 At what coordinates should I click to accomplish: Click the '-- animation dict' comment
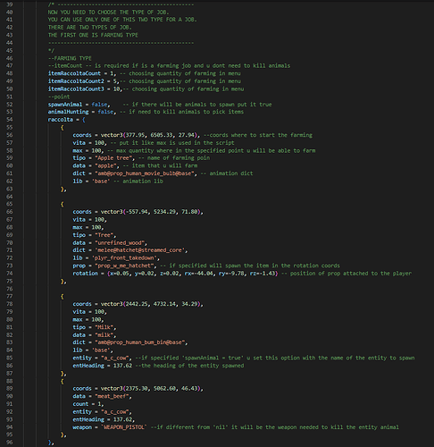227,173
